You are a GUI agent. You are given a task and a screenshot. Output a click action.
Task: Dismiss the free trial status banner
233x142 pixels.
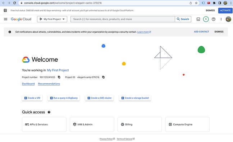210,10
